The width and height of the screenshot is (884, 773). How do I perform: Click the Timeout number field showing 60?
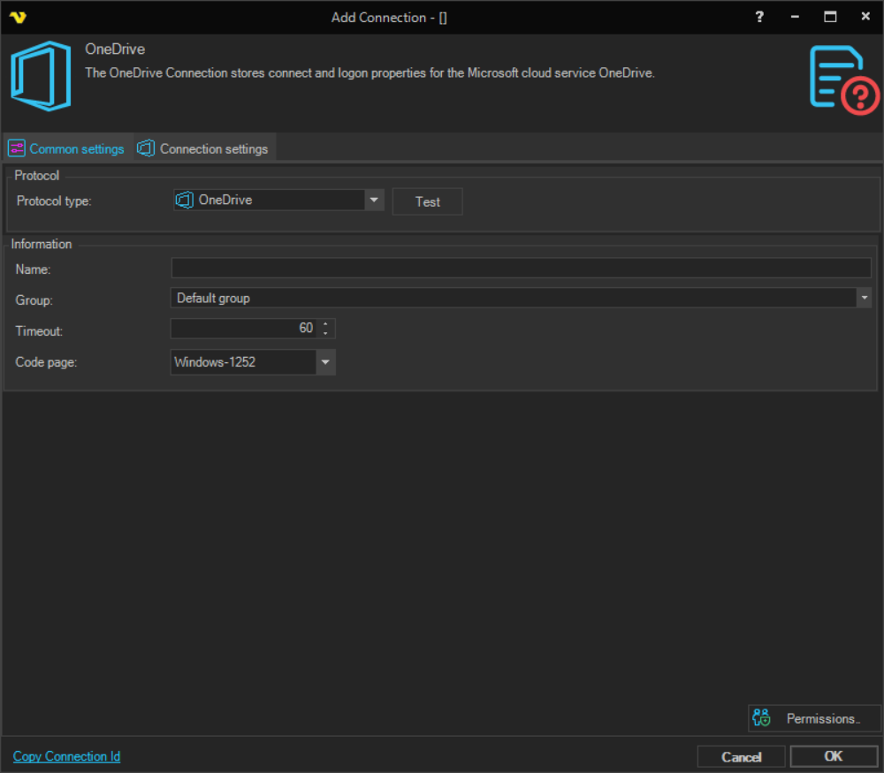(x=244, y=329)
